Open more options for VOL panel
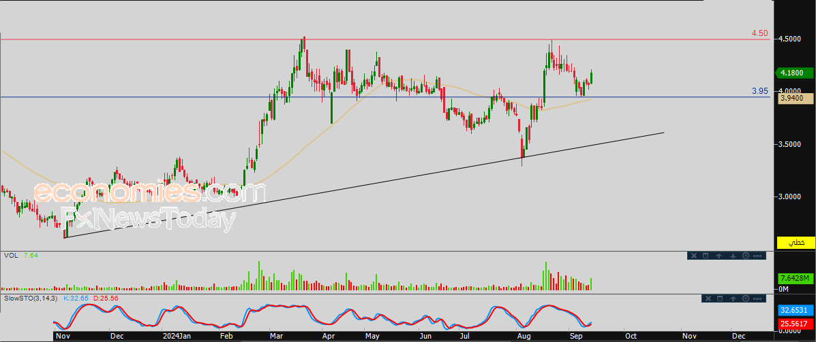This screenshot has width=816, height=342. [x=757, y=256]
